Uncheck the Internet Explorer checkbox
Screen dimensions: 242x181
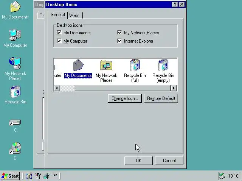point(119,41)
